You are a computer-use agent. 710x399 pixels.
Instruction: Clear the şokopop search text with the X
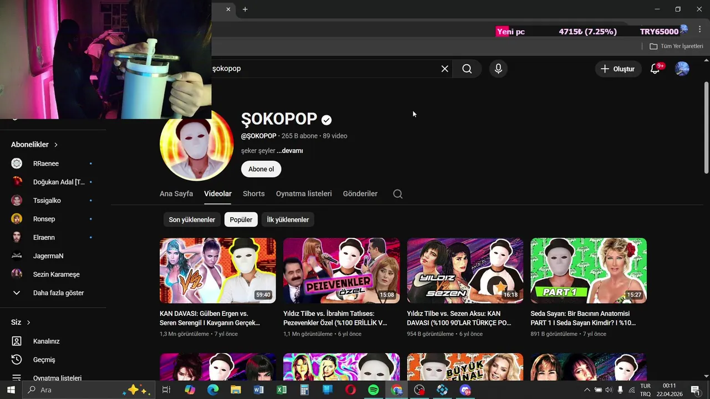[445, 69]
